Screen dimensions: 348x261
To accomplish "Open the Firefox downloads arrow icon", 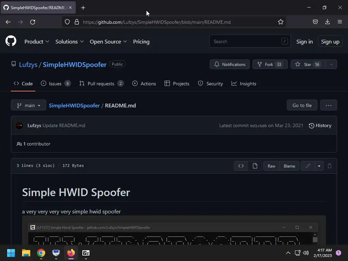I will [327, 22].
